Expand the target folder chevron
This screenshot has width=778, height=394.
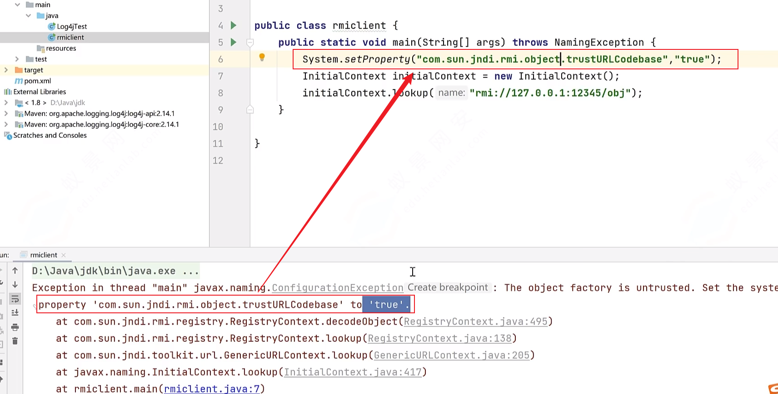[x=6, y=70]
